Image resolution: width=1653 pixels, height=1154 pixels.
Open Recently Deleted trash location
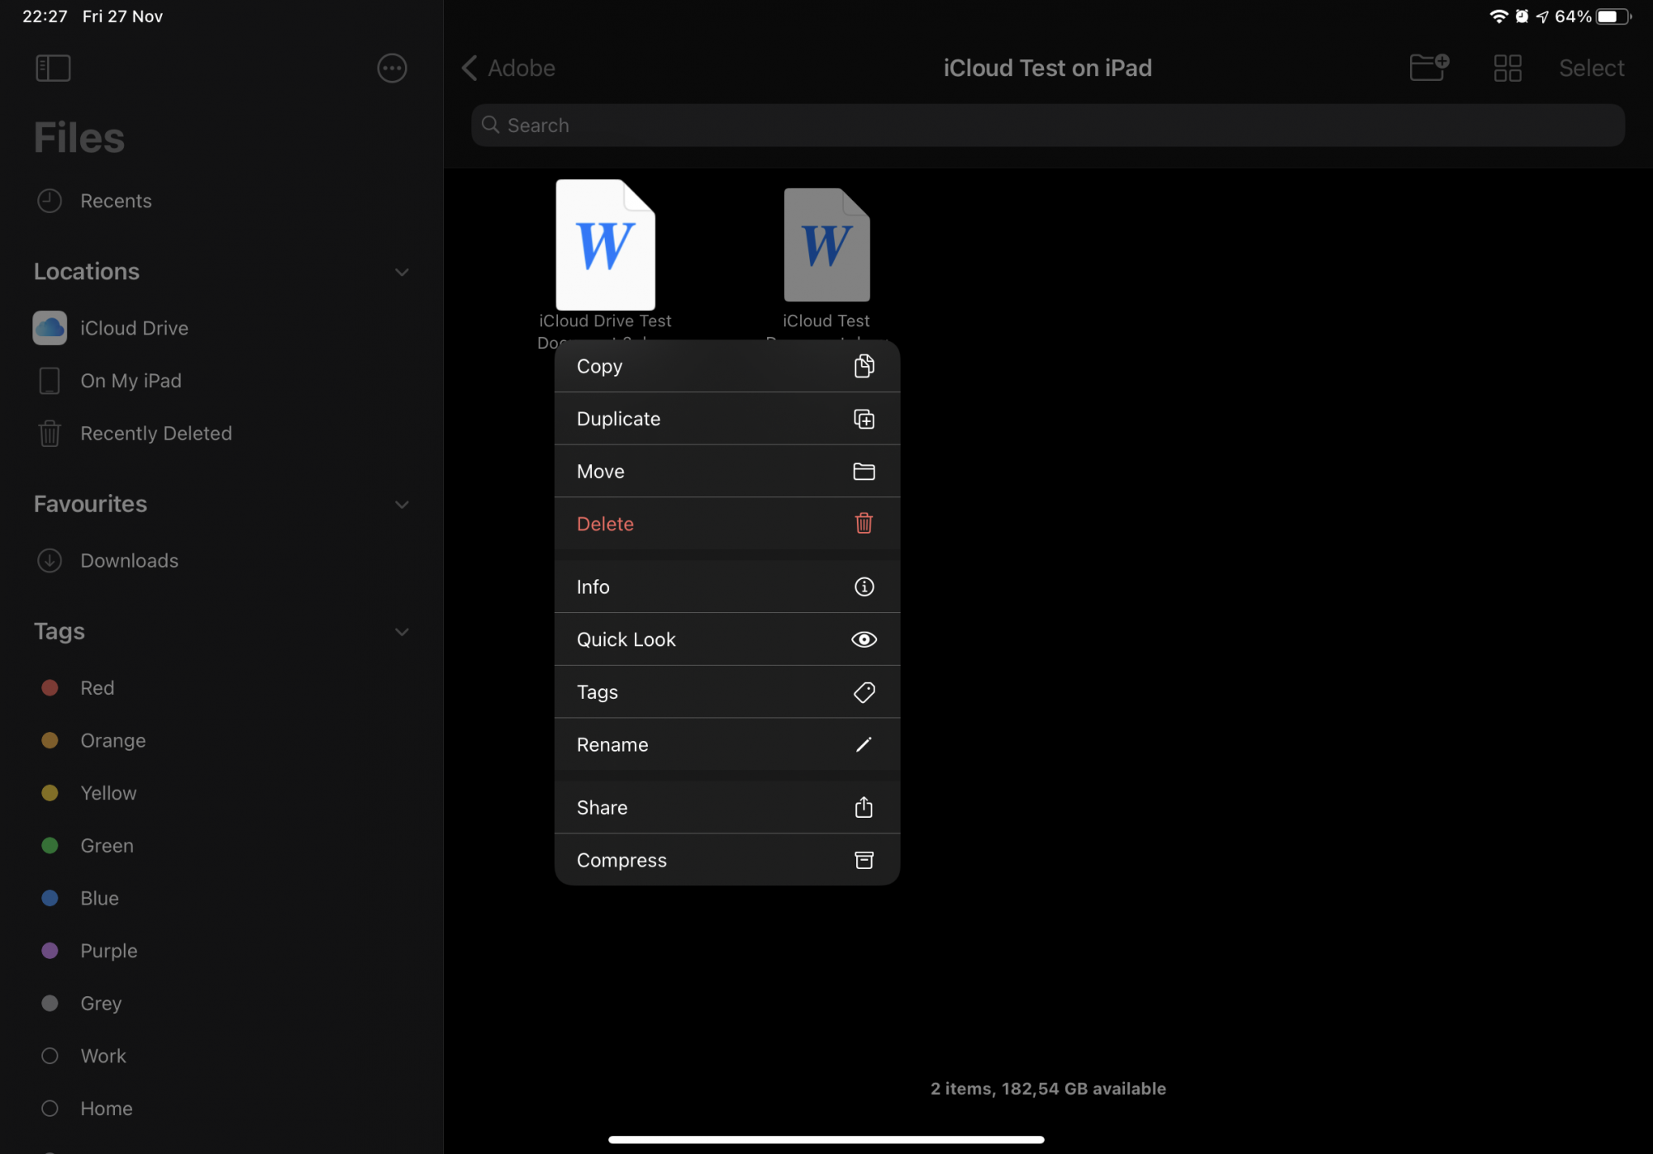[155, 433]
